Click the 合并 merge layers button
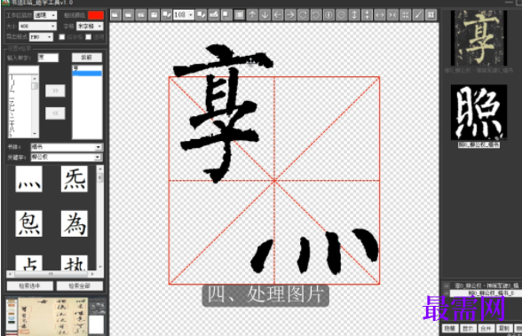The image size is (522, 336). (486, 328)
